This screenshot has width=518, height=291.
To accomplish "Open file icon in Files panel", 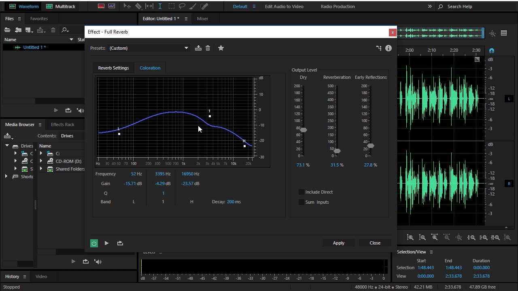I will 7,30.
